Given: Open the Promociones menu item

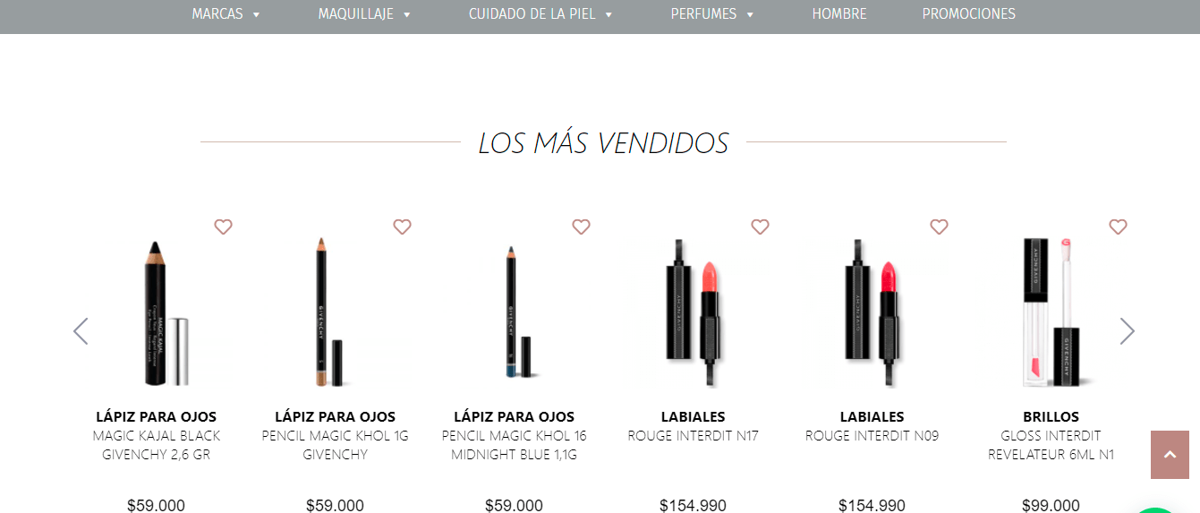Looking at the screenshot, I should [x=968, y=14].
